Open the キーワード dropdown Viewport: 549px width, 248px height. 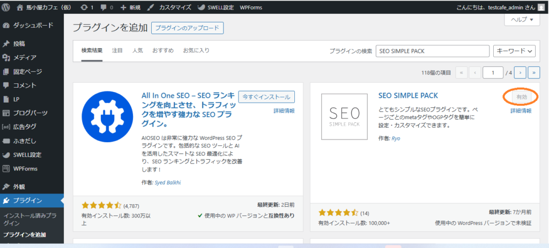click(515, 51)
